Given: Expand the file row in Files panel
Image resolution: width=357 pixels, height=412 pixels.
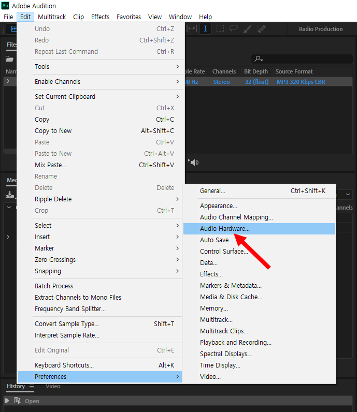Looking at the screenshot, I should [x=8, y=81].
